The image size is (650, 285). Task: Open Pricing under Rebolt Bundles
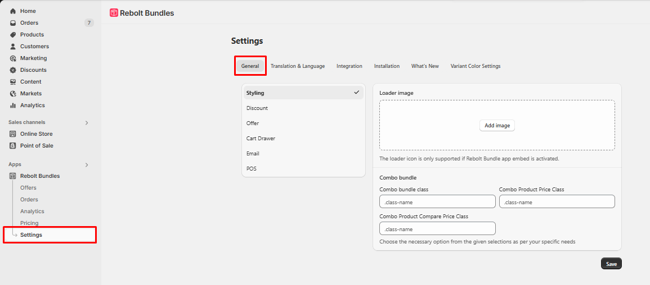point(29,223)
